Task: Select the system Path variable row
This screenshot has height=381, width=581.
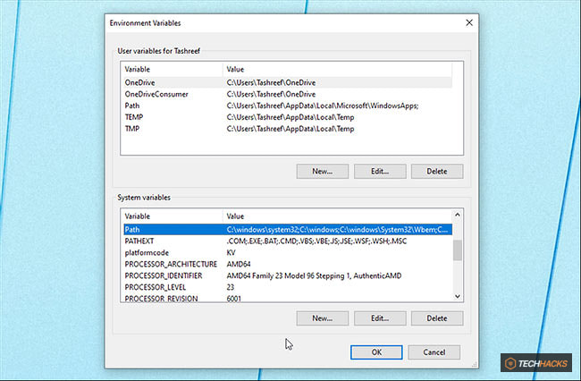Action: [288, 230]
